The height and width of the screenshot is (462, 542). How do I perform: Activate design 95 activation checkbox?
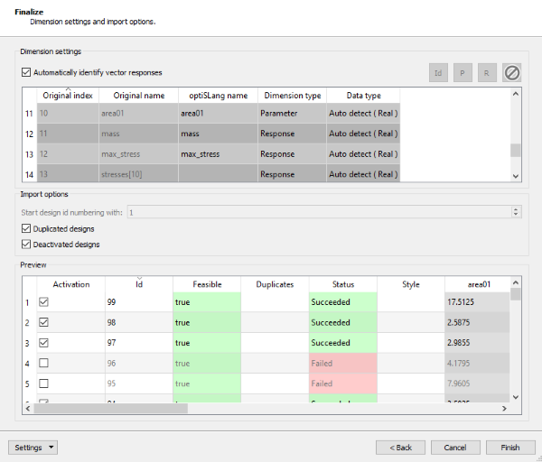pyautogui.click(x=43, y=383)
